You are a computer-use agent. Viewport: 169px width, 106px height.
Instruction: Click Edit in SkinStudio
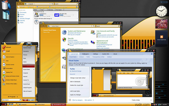75,82
